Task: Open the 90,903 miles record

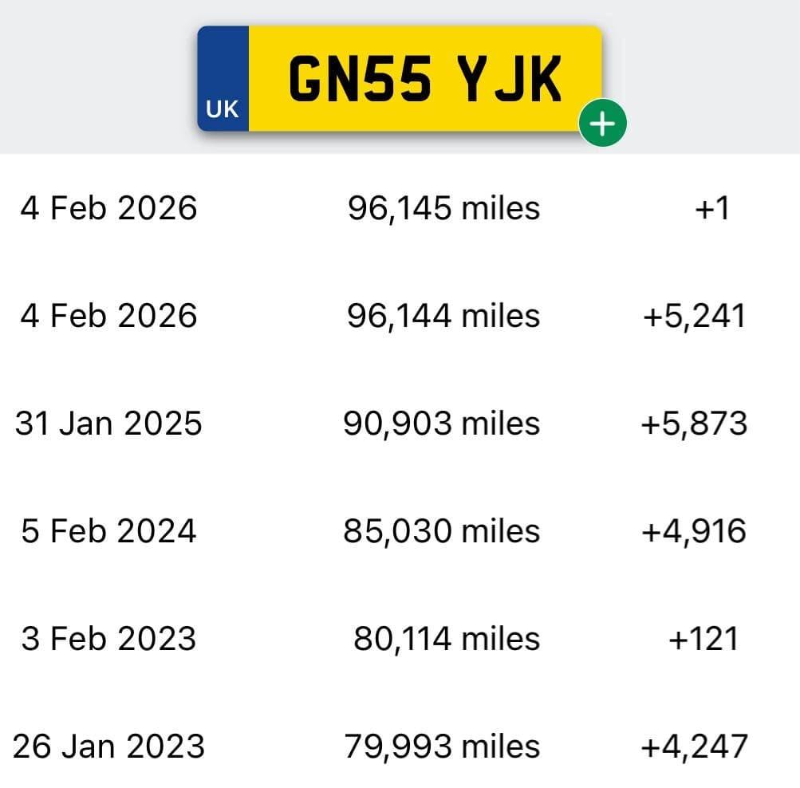Action: (441, 424)
